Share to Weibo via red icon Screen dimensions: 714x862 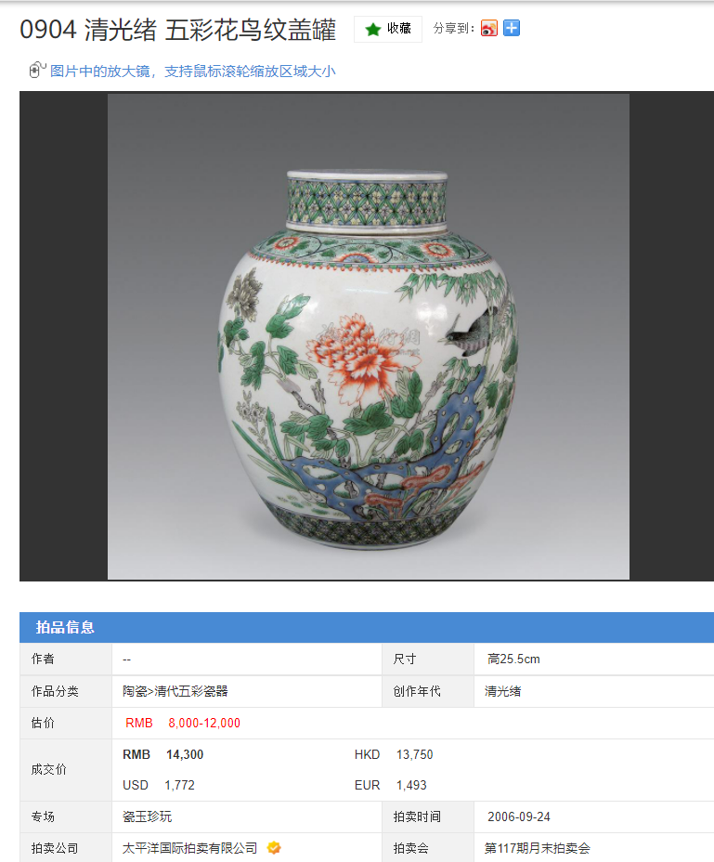click(x=488, y=28)
